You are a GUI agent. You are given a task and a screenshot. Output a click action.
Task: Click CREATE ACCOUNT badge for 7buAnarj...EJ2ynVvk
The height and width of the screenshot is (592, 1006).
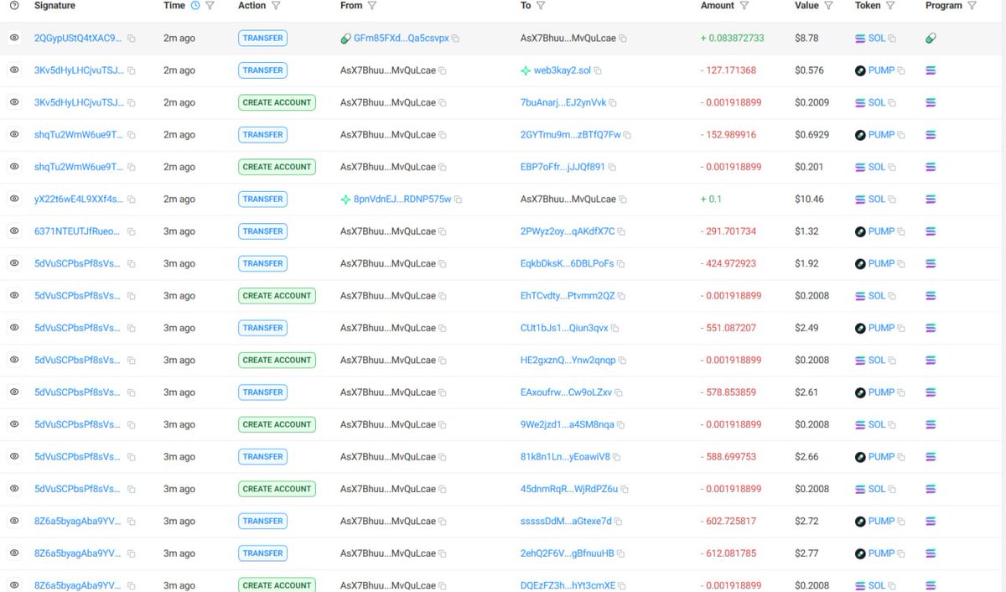tap(277, 102)
